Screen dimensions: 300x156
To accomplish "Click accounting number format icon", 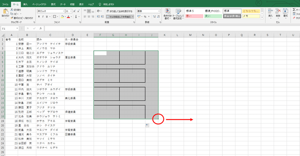I will pyautogui.click(x=139, y=17).
